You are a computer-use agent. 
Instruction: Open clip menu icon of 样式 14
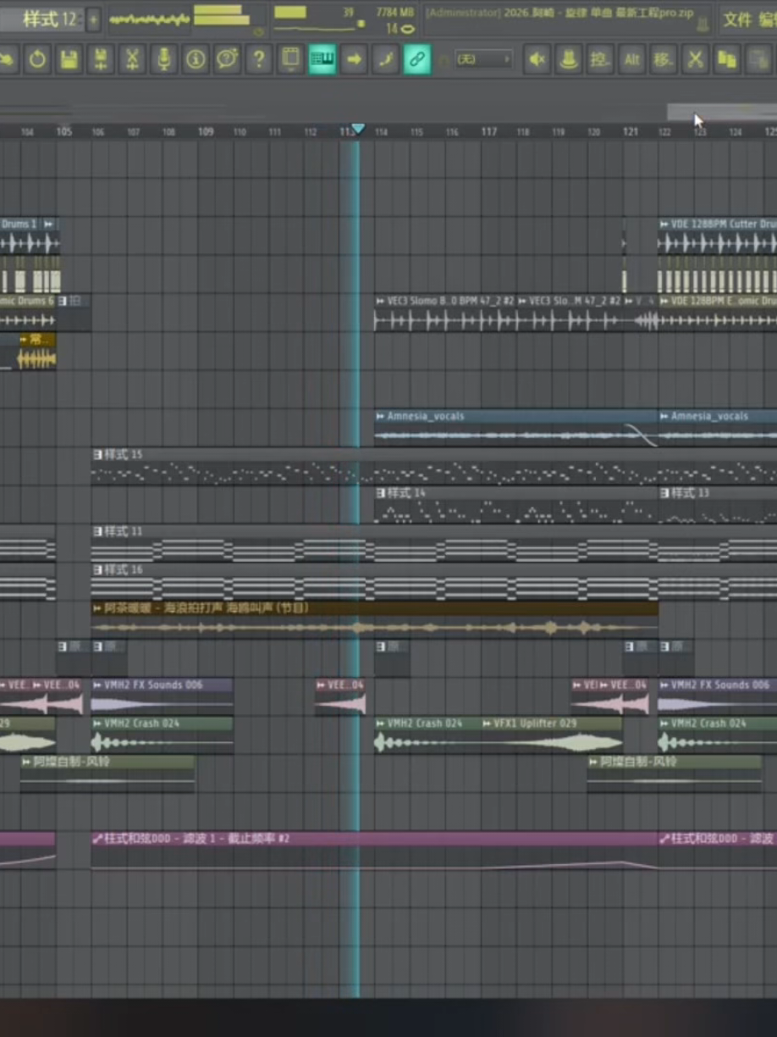(x=382, y=493)
